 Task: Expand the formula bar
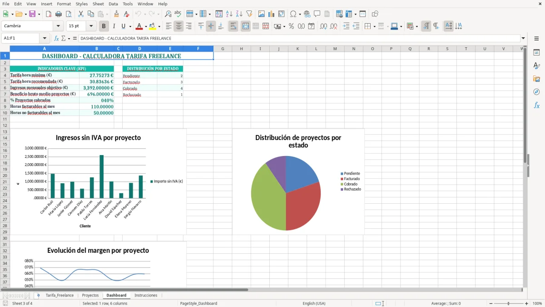tap(523, 38)
